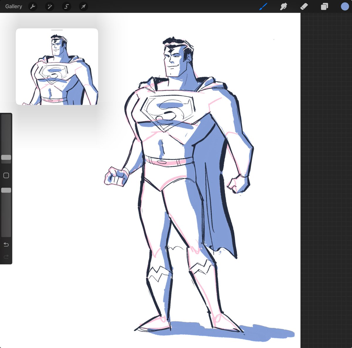Open the Layers panel
This screenshot has width=352, height=348.
pos(324,6)
